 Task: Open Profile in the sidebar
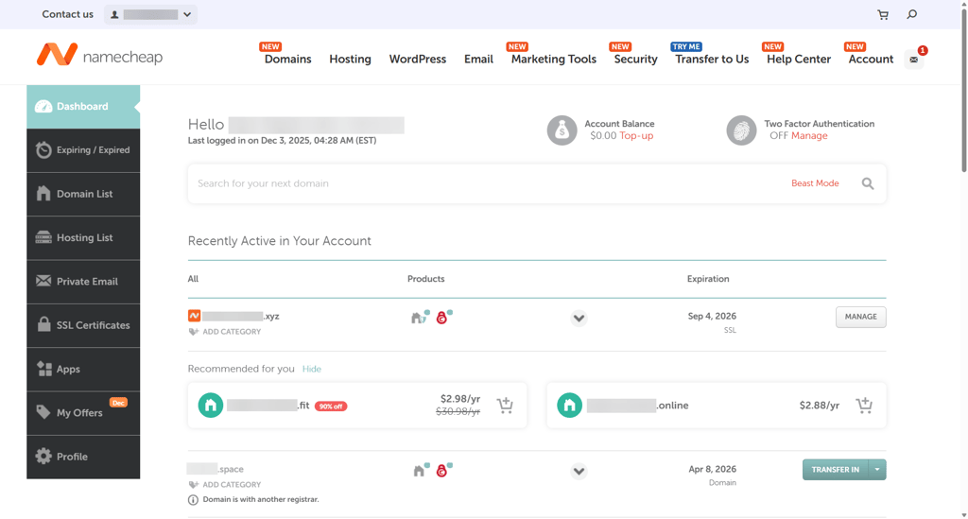click(83, 457)
